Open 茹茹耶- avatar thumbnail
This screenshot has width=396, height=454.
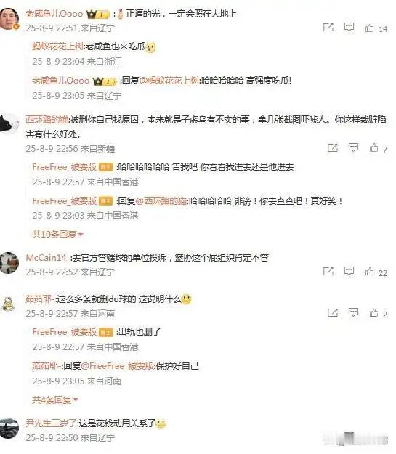point(9,304)
